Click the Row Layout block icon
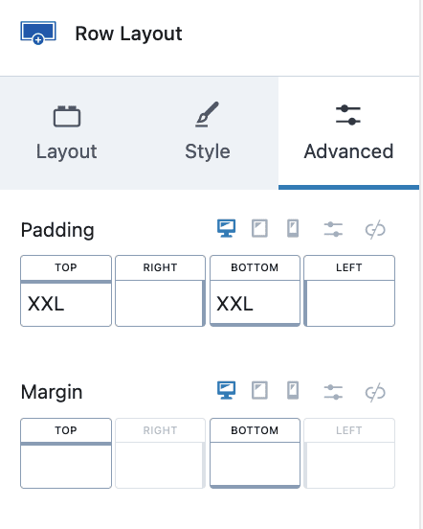 click(x=38, y=33)
